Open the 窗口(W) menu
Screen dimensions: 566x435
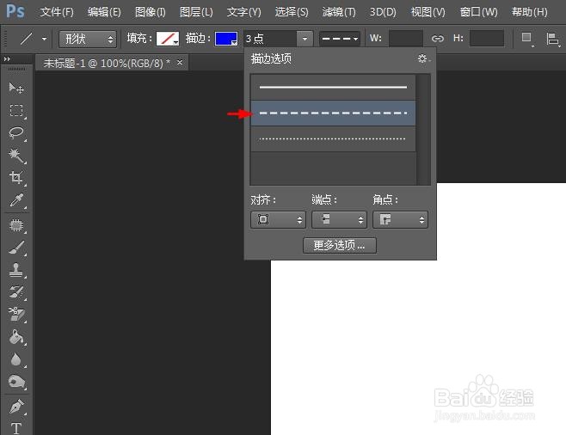478,12
